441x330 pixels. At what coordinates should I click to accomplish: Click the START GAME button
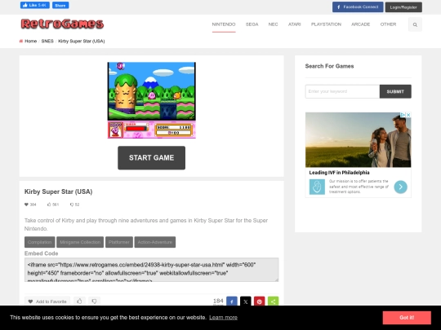151,158
